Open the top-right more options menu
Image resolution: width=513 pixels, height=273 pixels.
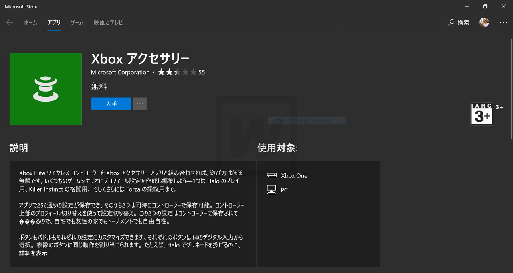[x=503, y=23]
